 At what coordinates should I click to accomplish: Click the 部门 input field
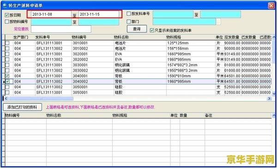[x=184, y=22]
